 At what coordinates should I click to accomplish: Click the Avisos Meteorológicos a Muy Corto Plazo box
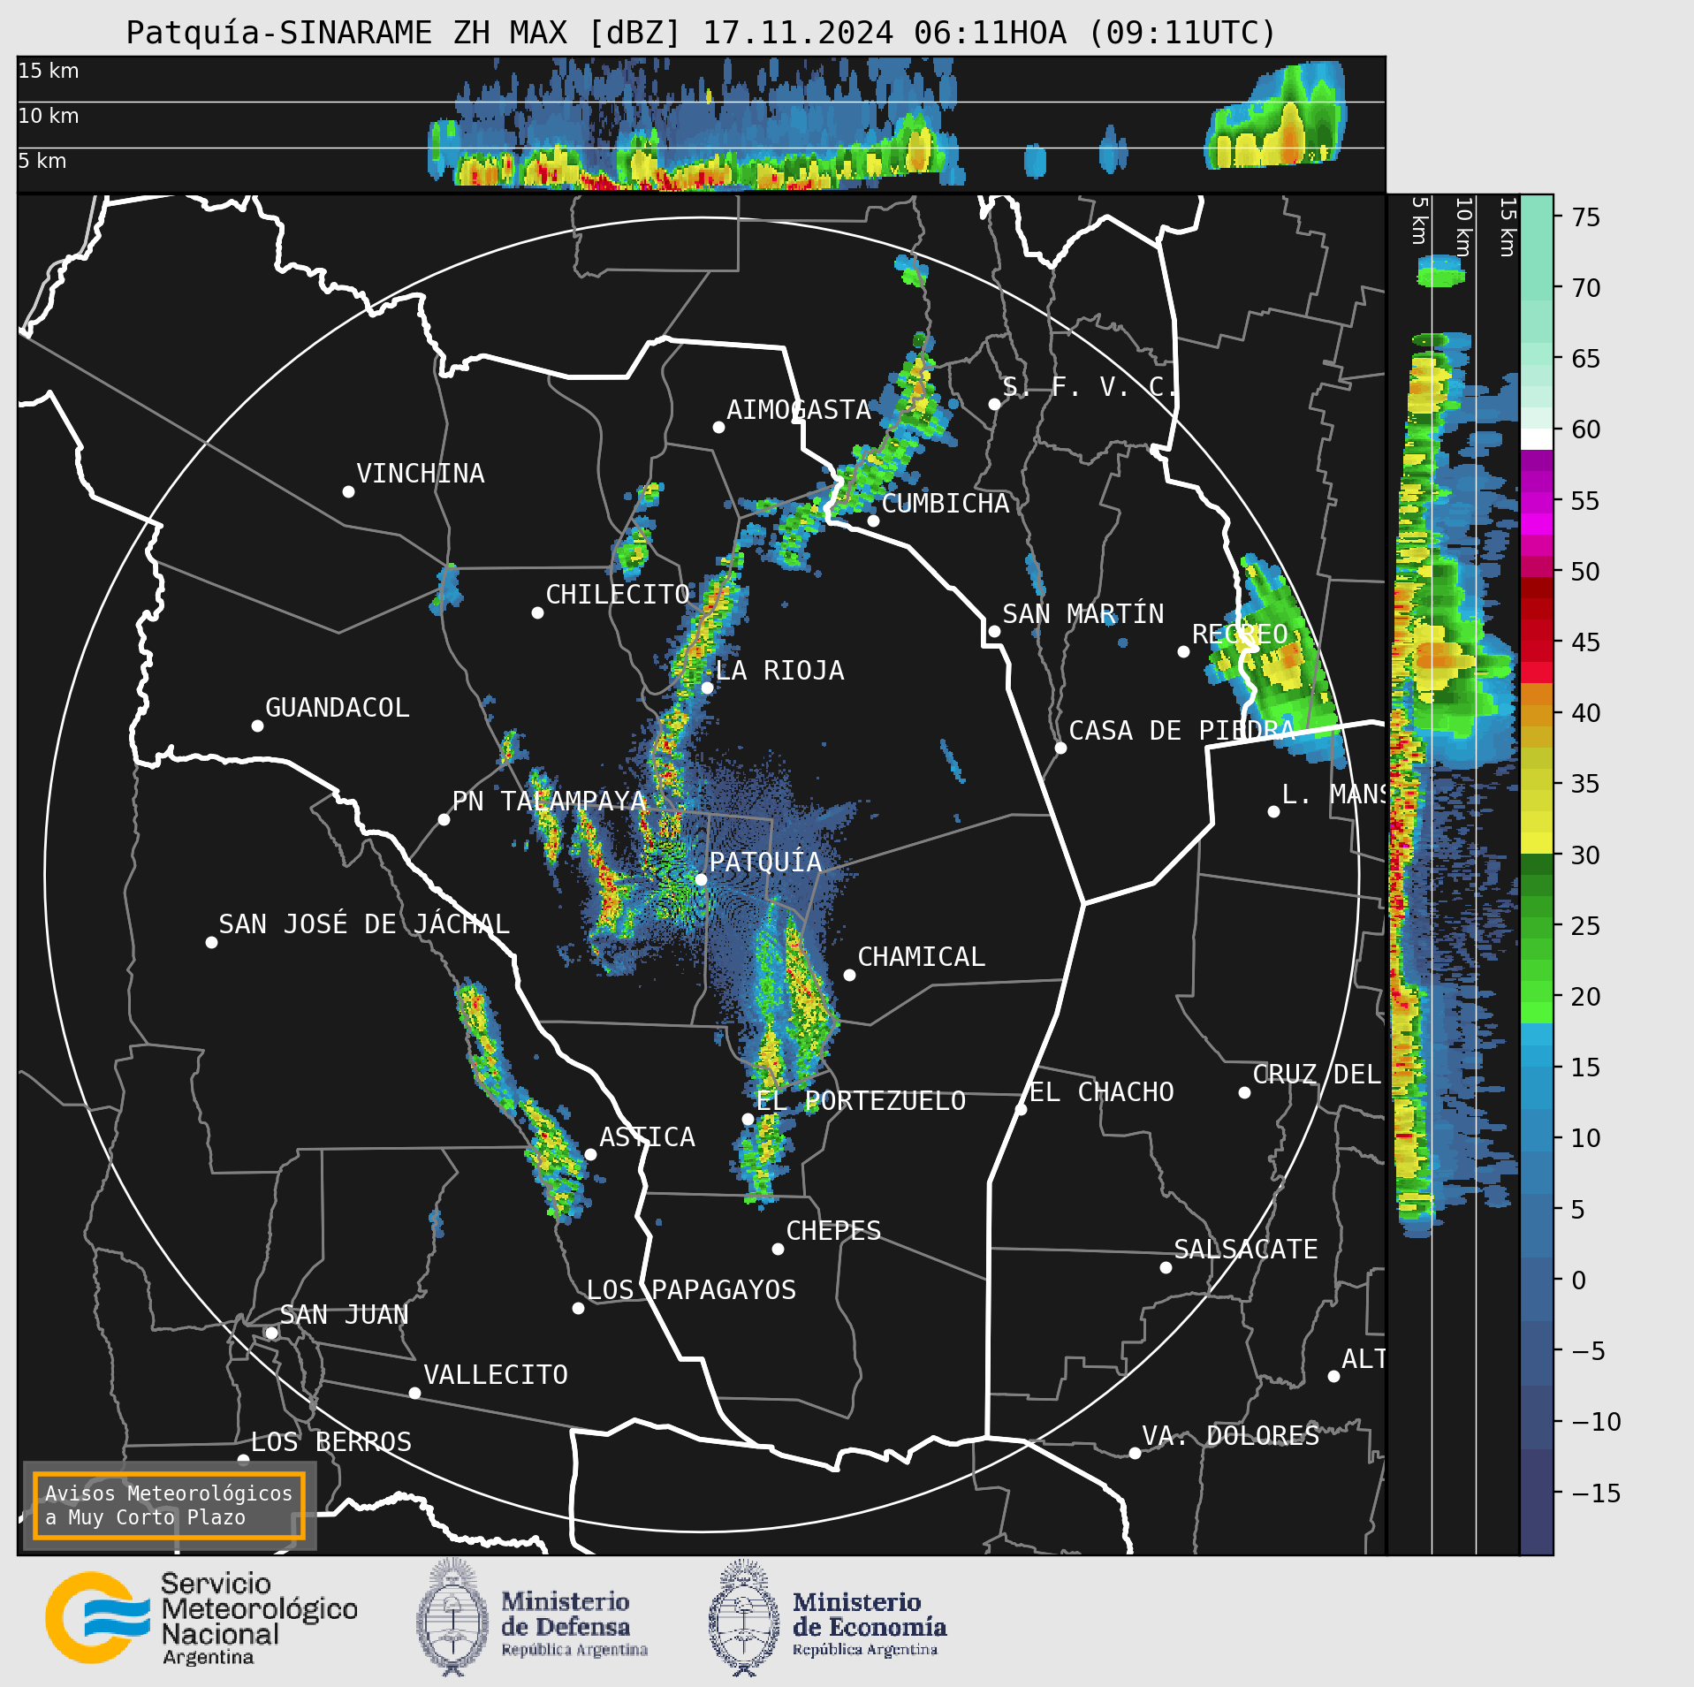point(169,1505)
